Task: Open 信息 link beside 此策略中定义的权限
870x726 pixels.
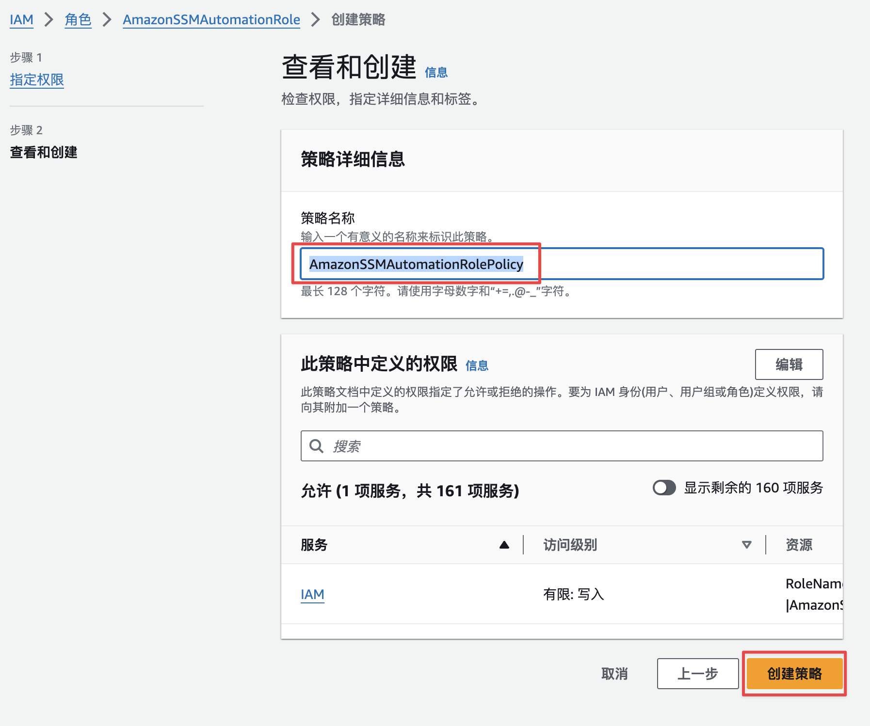Action: click(x=477, y=365)
